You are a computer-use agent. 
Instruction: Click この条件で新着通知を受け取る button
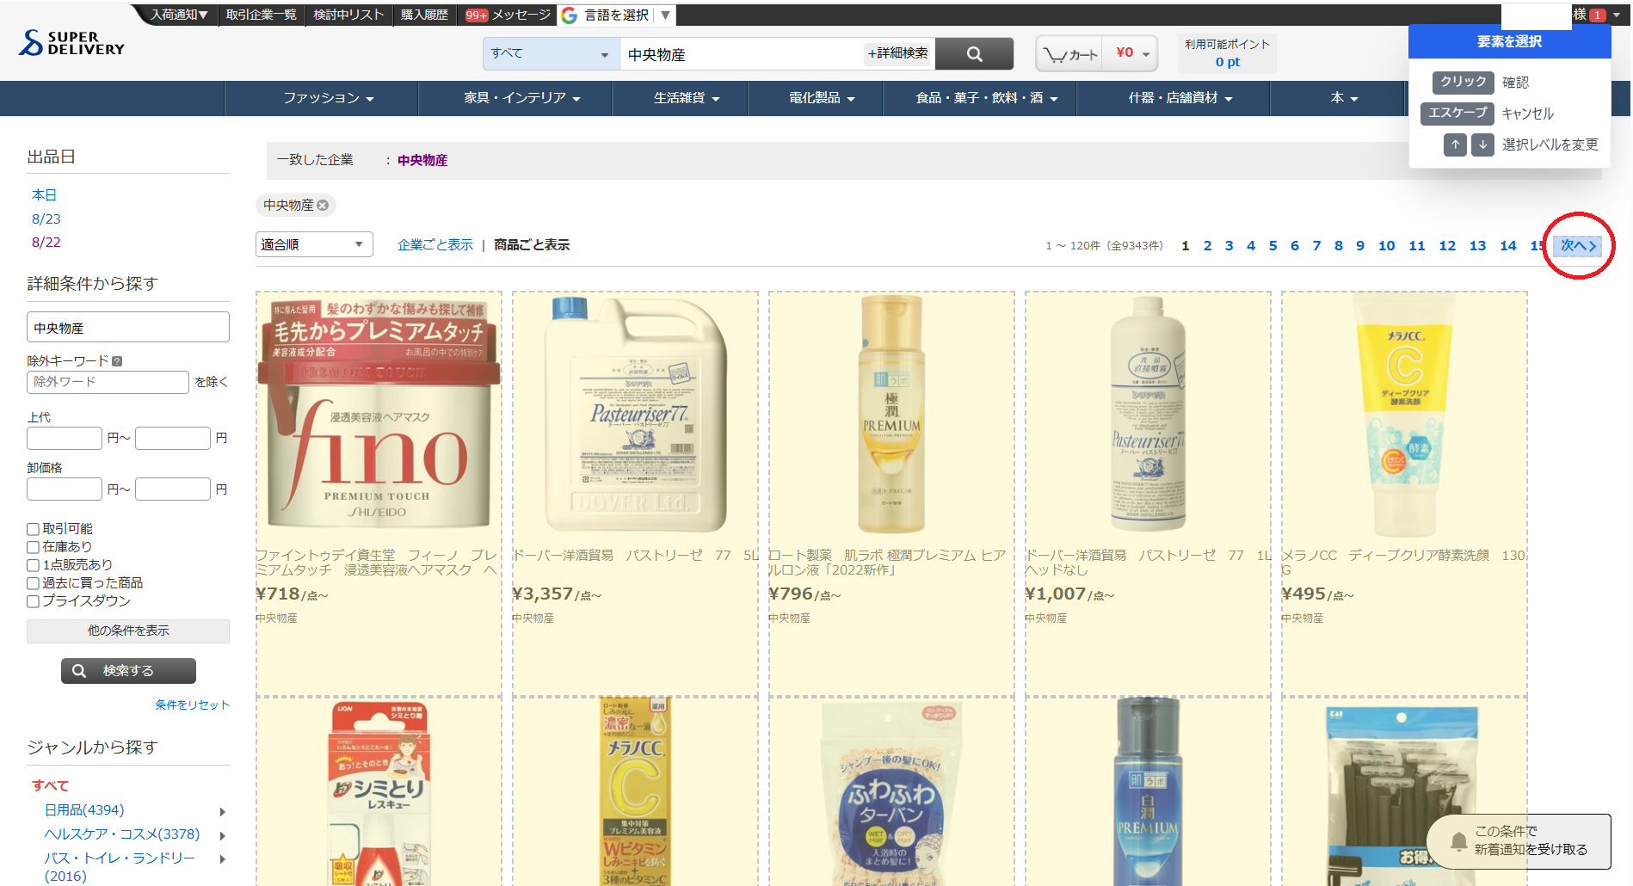click(x=1519, y=841)
